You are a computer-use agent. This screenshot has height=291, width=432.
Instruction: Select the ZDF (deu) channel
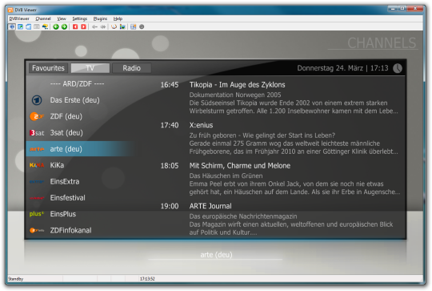click(66, 116)
